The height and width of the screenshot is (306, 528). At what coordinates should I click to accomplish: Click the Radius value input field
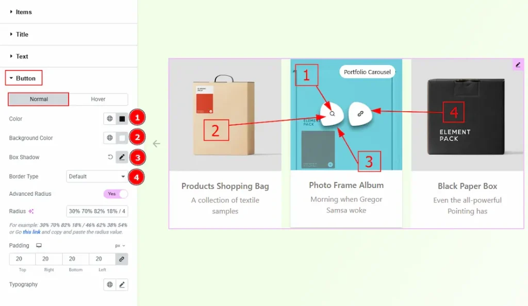[97, 211]
